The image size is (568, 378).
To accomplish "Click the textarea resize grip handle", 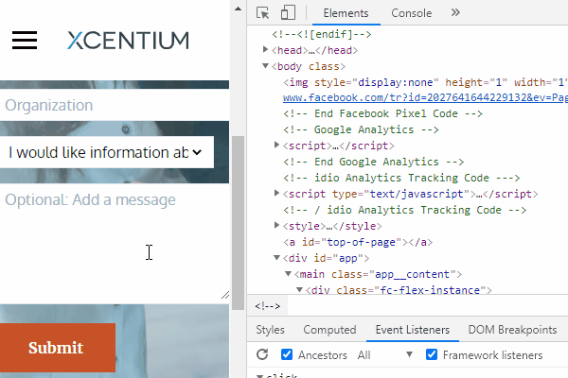I will 225,295.
